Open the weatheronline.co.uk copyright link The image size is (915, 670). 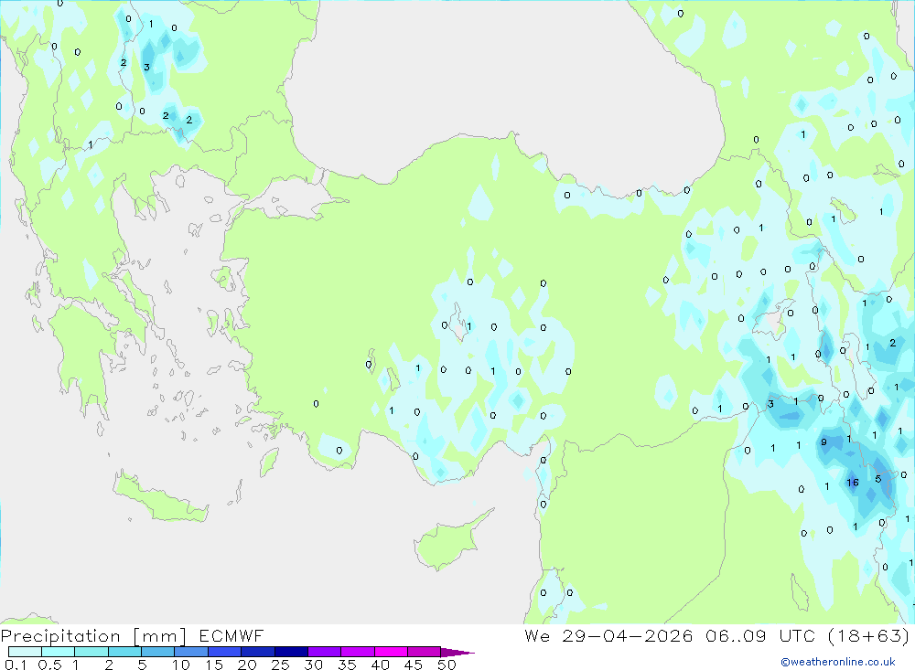pyautogui.click(x=838, y=662)
